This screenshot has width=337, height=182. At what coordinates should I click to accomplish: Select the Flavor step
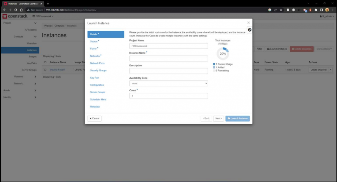(94, 49)
